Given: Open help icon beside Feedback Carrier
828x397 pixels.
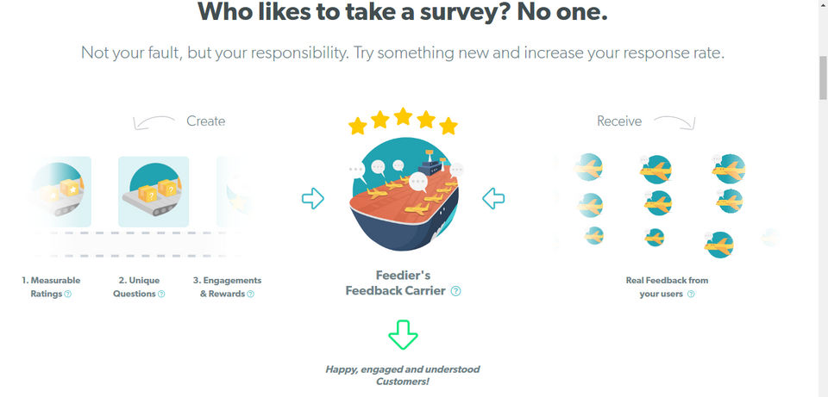Looking at the screenshot, I should coord(456,291).
